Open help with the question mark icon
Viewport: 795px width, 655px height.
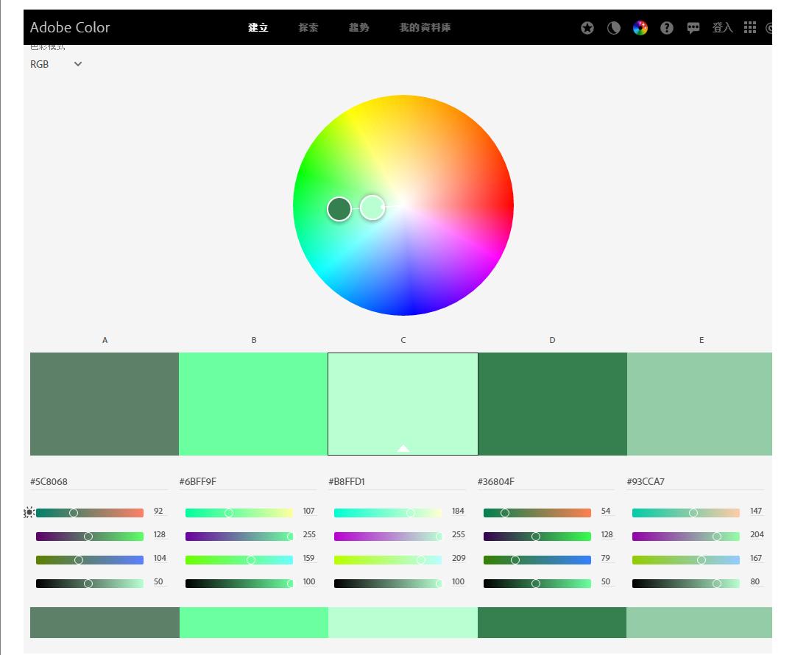666,28
